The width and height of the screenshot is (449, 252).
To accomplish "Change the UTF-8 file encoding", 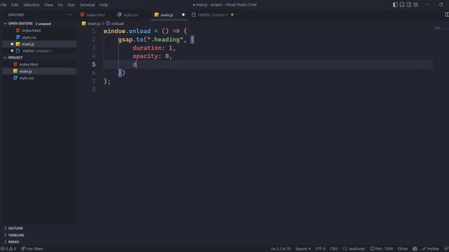I will 320,249.
